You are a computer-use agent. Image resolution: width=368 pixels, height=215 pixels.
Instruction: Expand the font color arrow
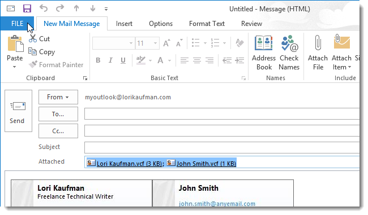click(169, 61)
